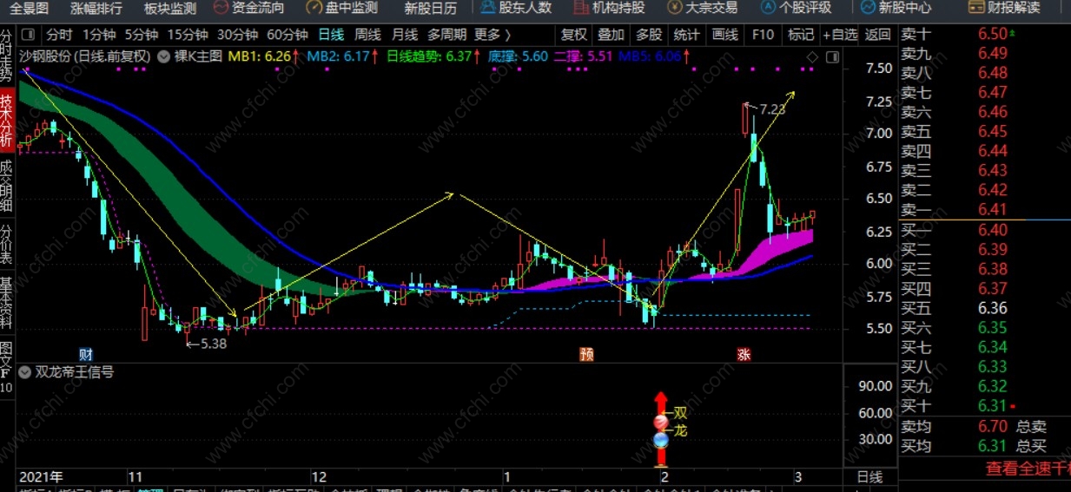
Task: Expand the 双龙帝王信号 indicator dropdown arrow
Action: click(24, 372)
